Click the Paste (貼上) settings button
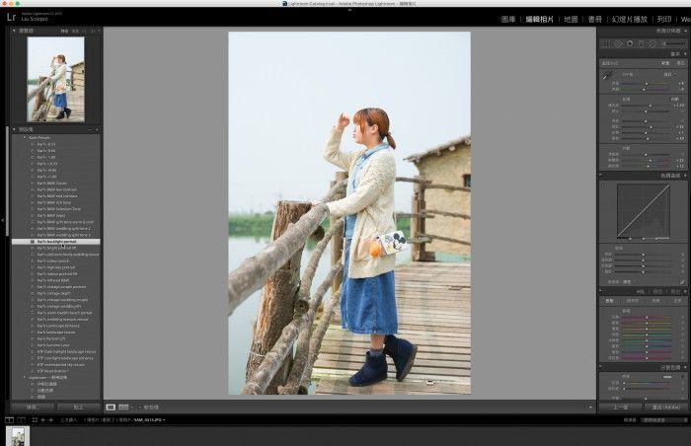 coord(78,408)
